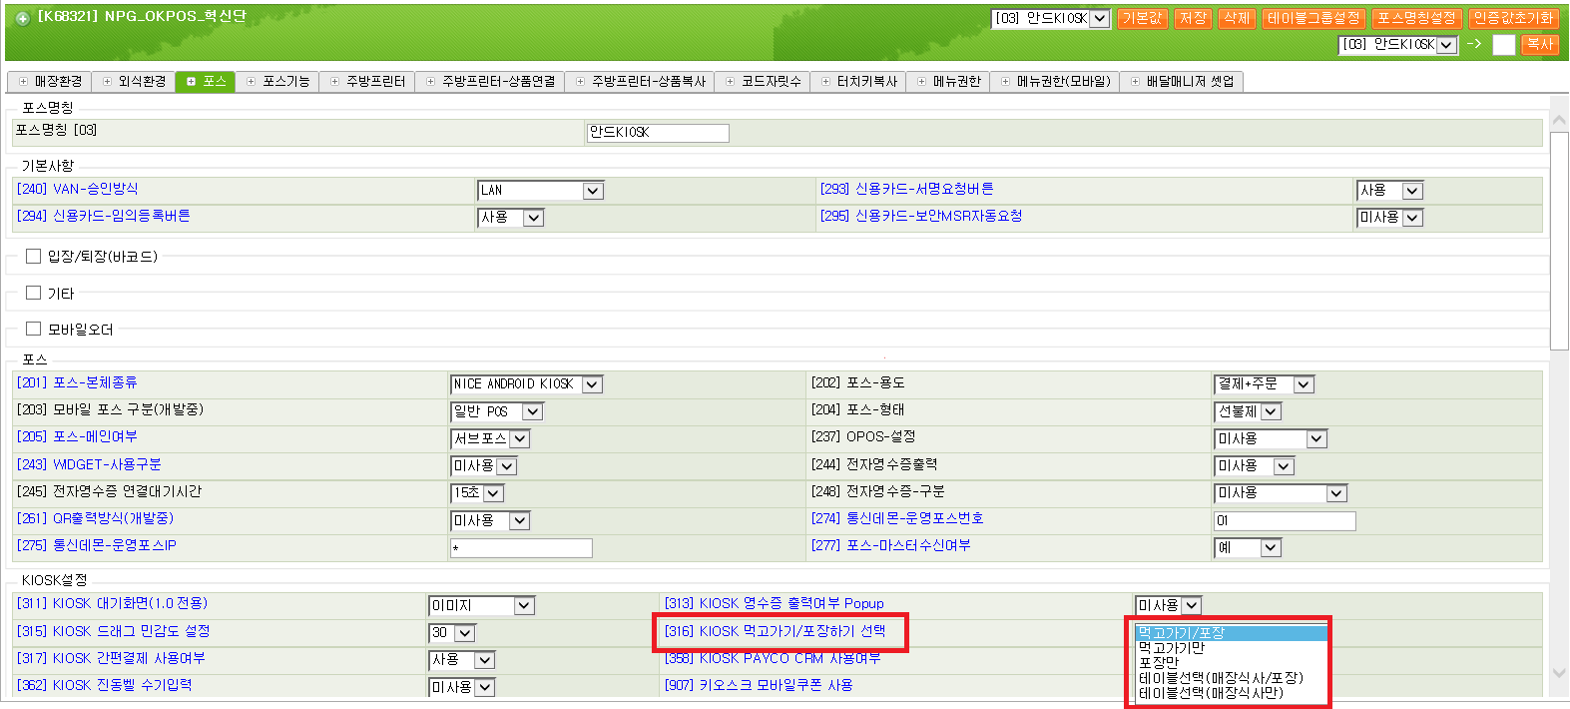Toggle the 기타 checkbox
The height and width of the screenshot is (709, 1570).
pos(34,293)
